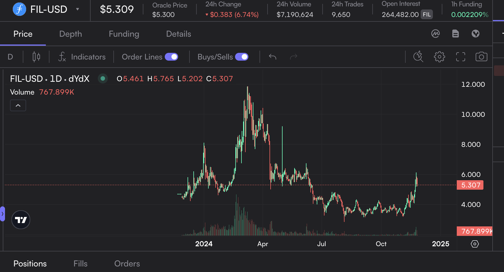This screenshot has height=272, width=504.
Task: Take a chart snapshot with camera icon
Action: 481,57
